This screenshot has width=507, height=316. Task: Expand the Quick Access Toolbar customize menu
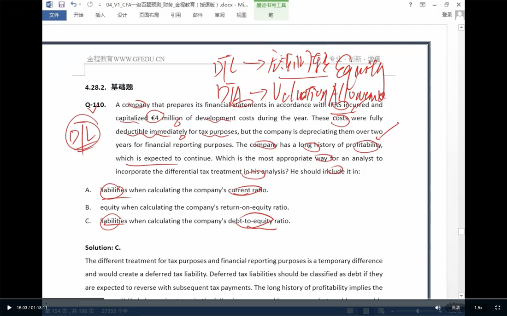pyautogui.click(x=100, y=5)
